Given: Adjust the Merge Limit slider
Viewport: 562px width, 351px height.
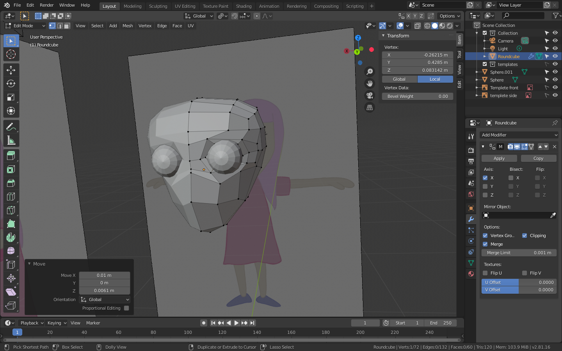Looking at the screenshot, I should [519, 253].
